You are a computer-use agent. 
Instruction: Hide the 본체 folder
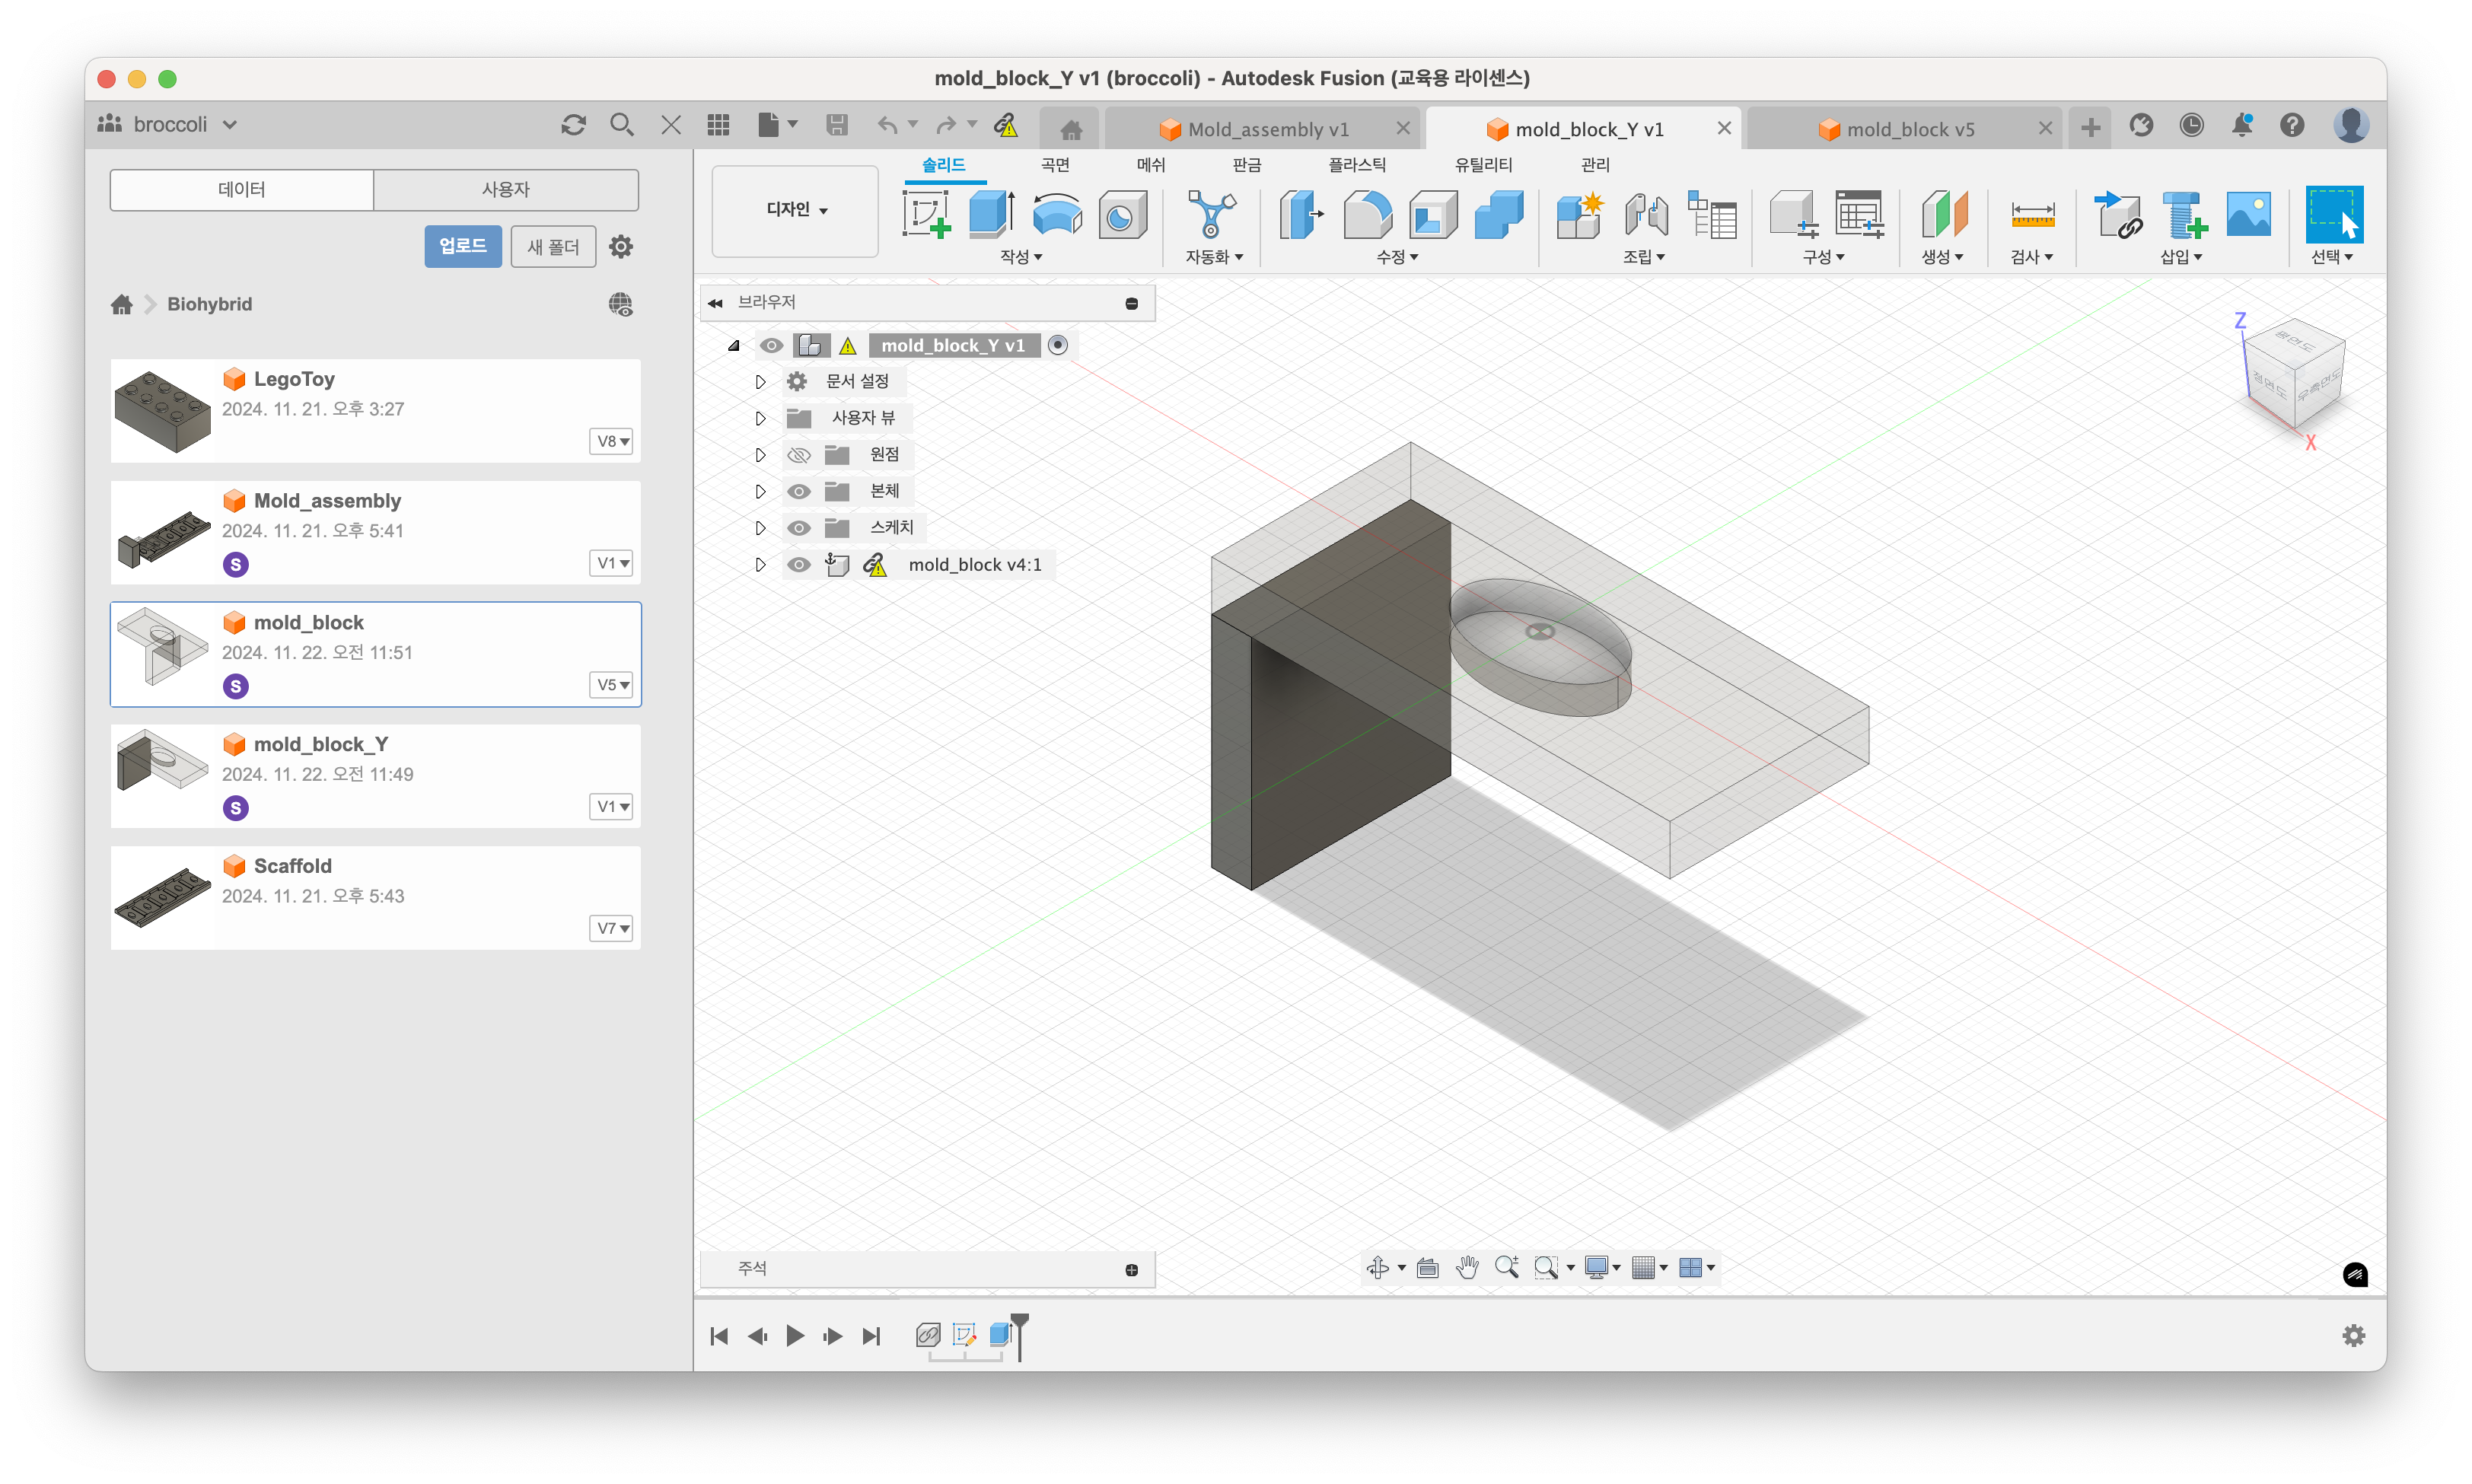click(798, 491)
